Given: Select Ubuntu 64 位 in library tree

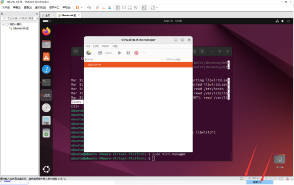Looking at the screenshot, I should click(x=21, y=29).
